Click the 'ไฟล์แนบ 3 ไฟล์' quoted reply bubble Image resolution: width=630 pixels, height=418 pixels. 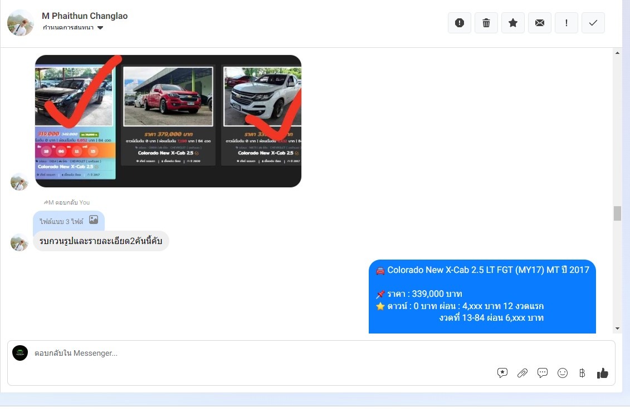[x=69, y=221]
